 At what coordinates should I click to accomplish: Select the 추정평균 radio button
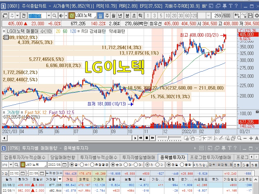(92, 165)
